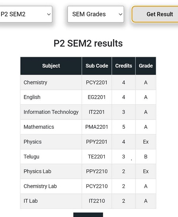Click the Grade column header

point(146,66)
